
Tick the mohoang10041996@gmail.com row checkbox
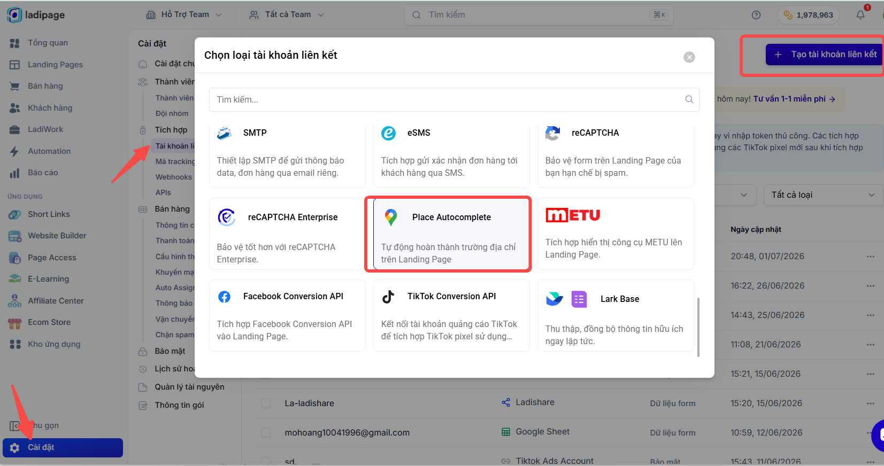click(x=266, y=433)
